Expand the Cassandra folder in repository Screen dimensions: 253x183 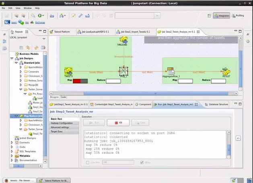(x=21, y=71)
